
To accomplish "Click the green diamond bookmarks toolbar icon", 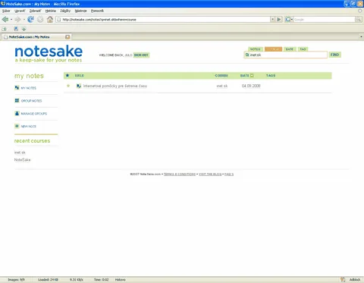I will 24,29.
